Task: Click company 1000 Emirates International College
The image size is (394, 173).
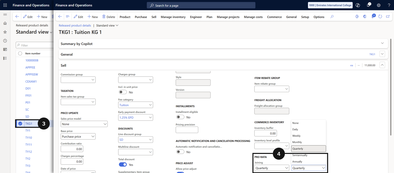Action: click(x=330, y=5)
